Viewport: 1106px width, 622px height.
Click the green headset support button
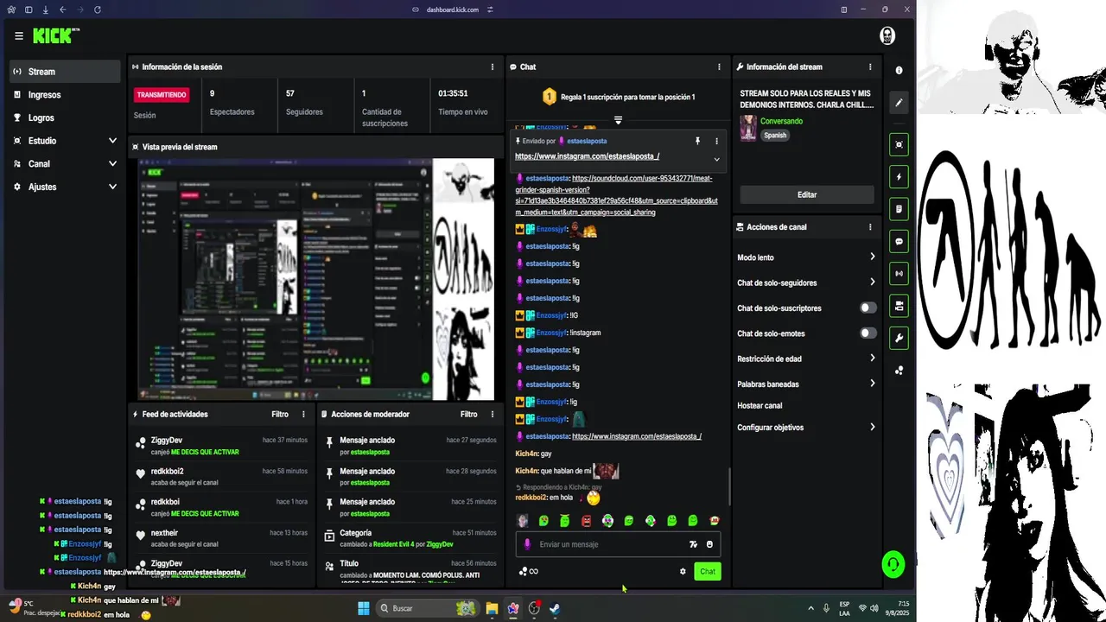click(893, 564)
